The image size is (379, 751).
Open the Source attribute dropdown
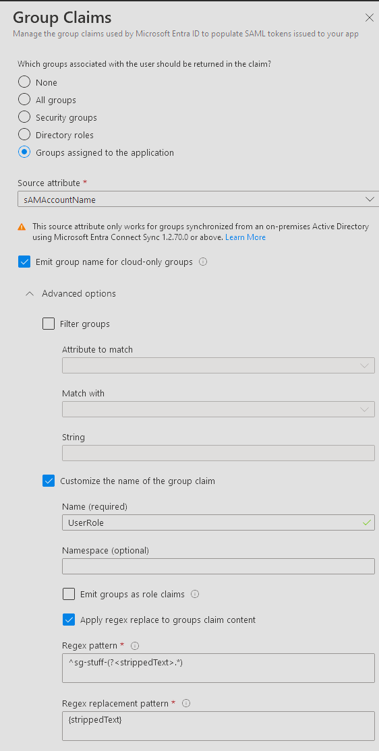[x=198, y=200]
